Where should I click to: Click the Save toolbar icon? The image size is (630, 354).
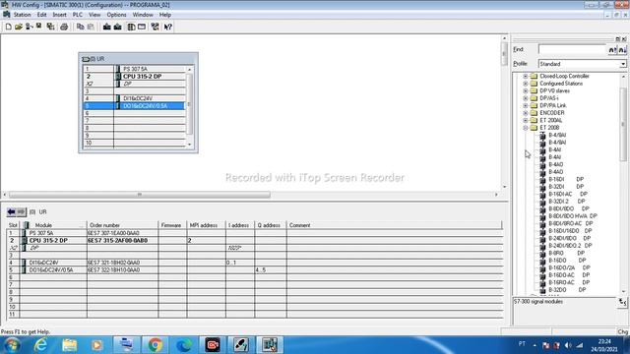click(39, 27)
